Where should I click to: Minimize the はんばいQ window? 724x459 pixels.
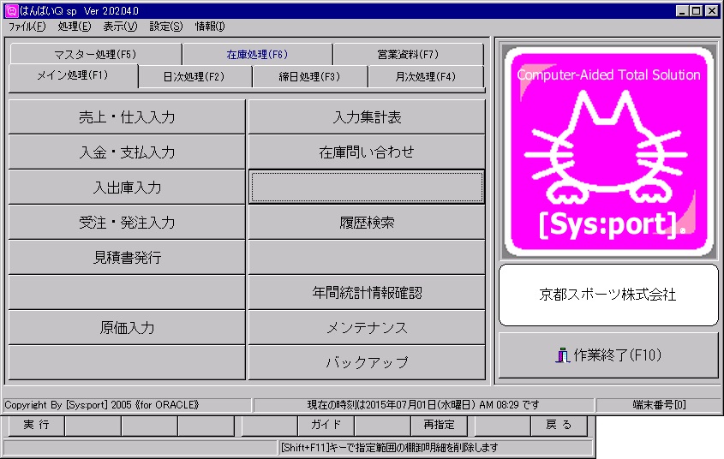pyautogui.click(x=682, y=11)
